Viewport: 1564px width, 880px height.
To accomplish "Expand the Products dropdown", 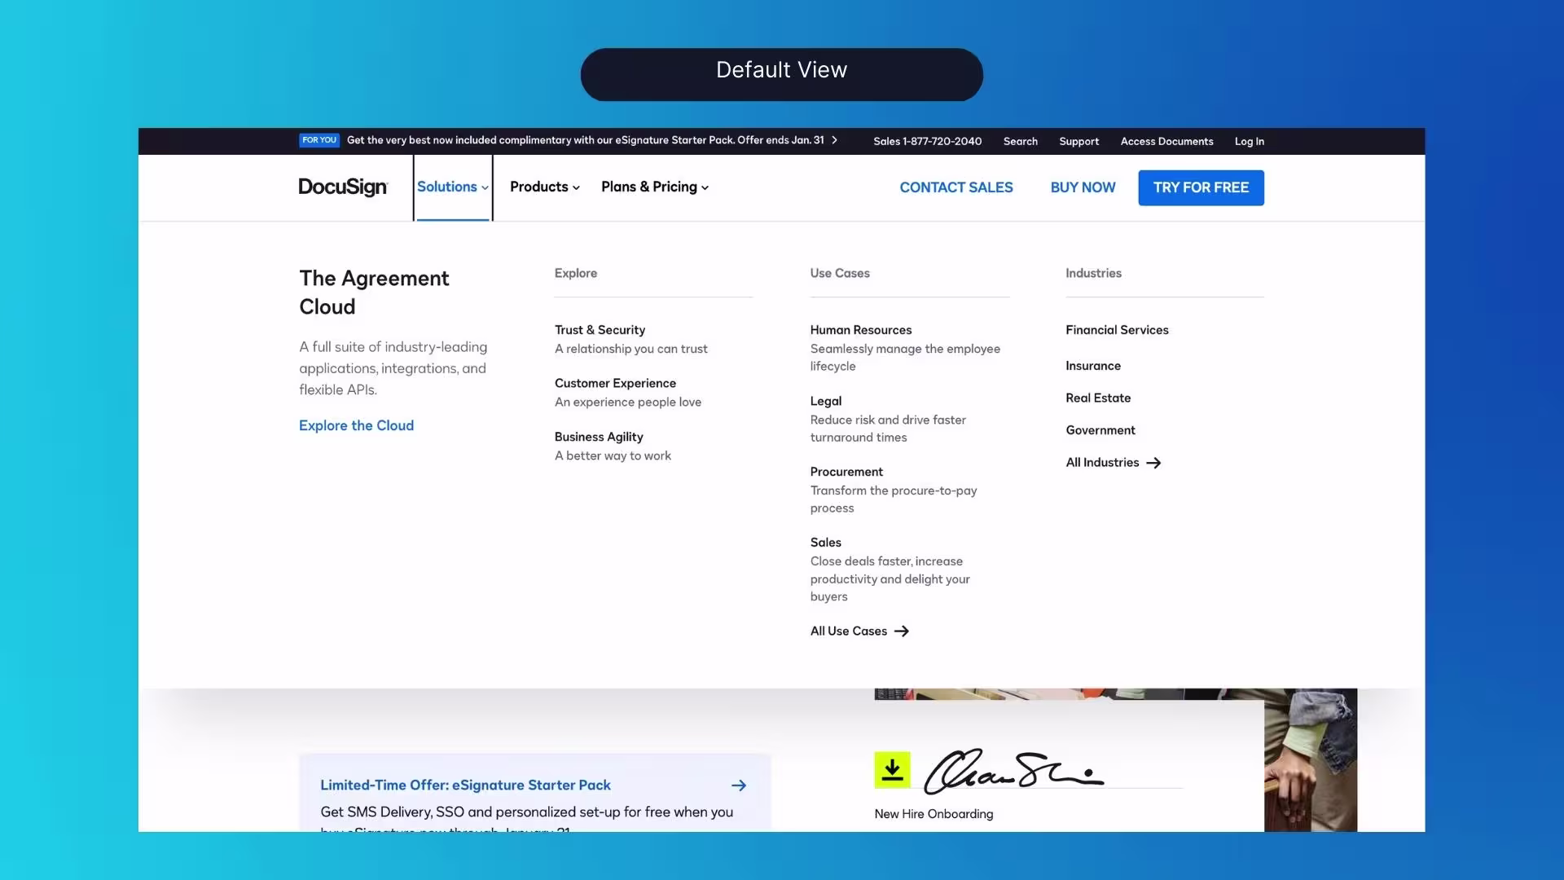I will pyautogui.click(x=545, y=187).
